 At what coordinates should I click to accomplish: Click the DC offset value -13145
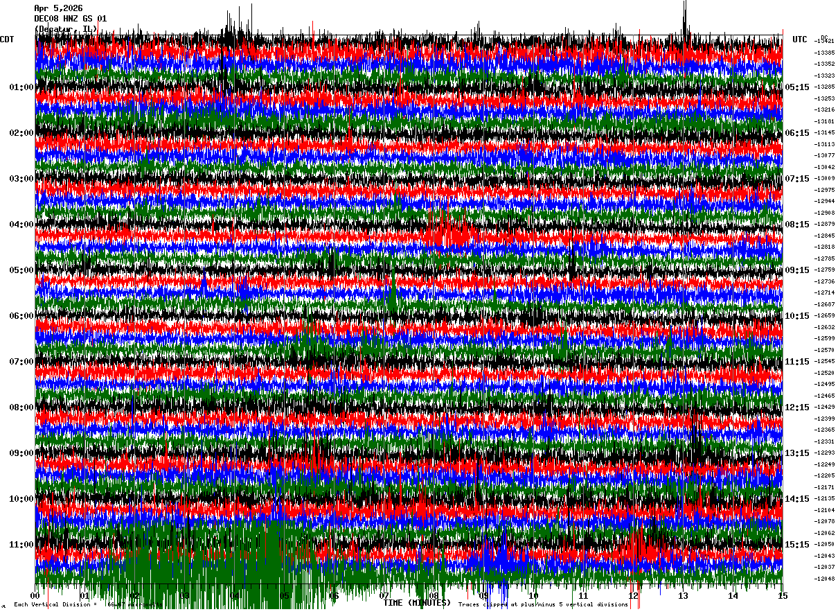click(x=825, y=132)
